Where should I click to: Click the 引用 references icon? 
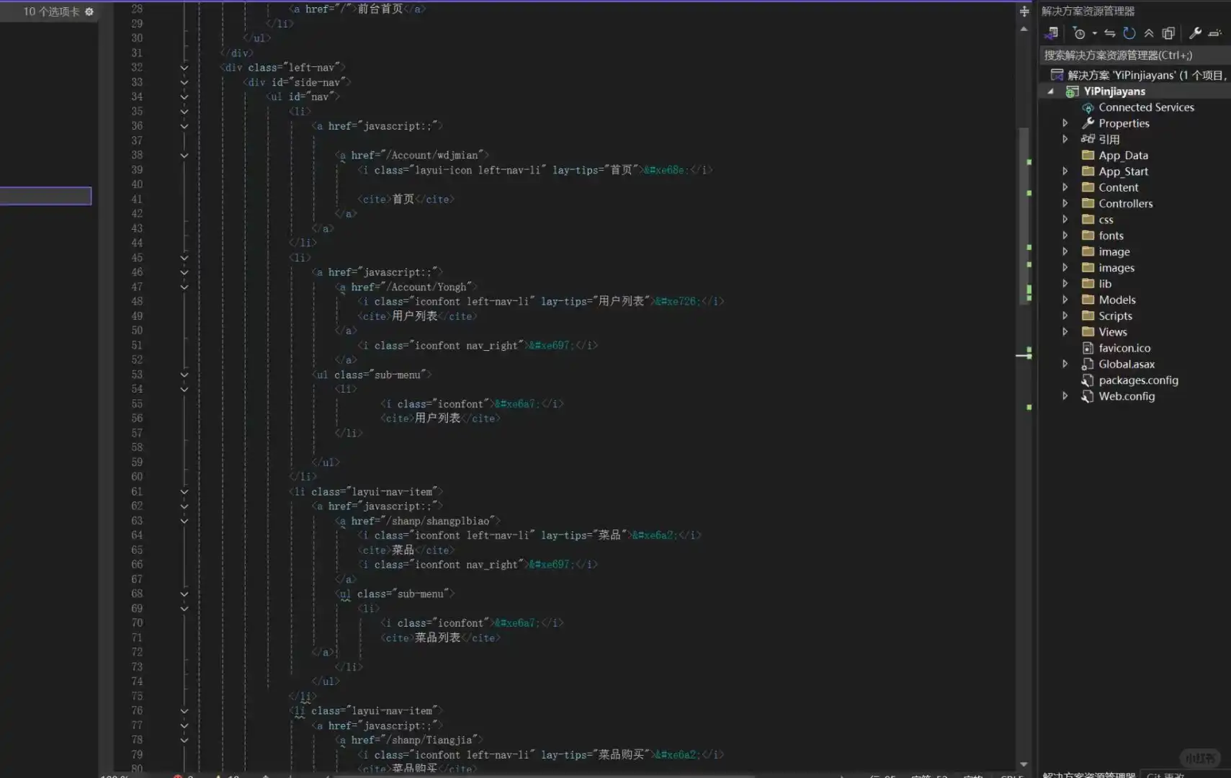1088,139
